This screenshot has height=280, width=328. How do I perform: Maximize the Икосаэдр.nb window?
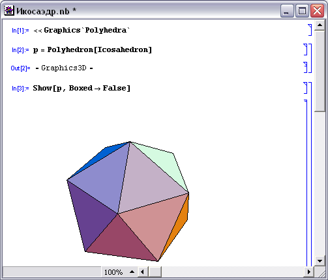(x=302, y=10)
